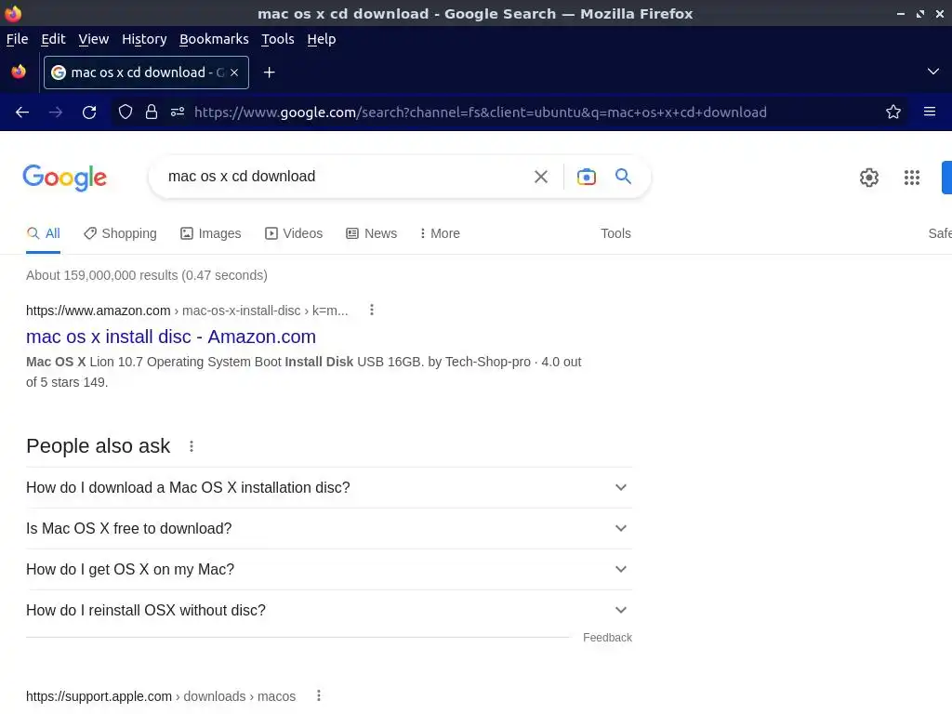
Task: Open the File menu
Action: point(17,39)
